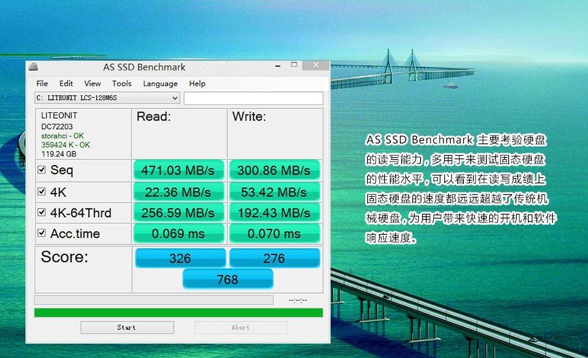The height and width of the screenshot is (358, 588).
Task: Click the storahci - OK driver status
Action: coord(63,136)
